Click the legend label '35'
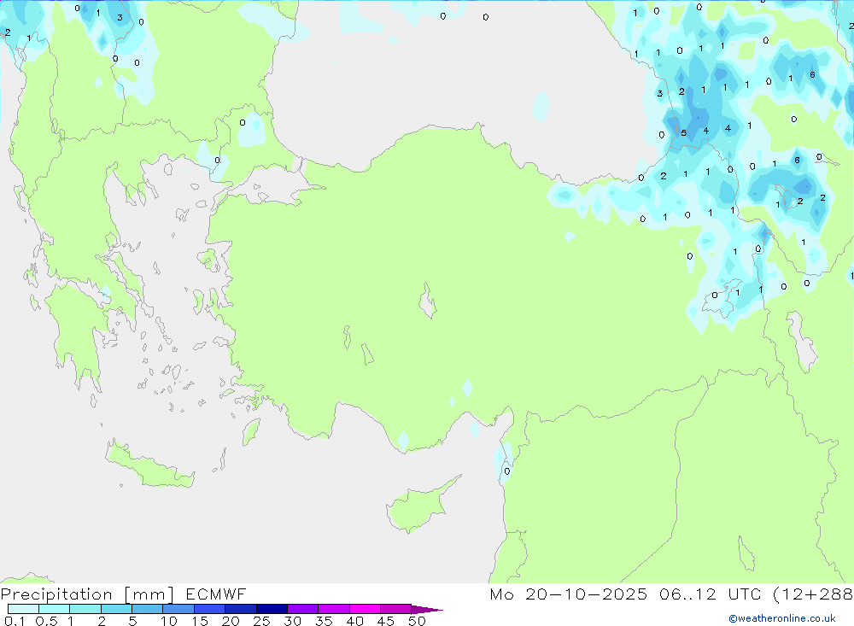Viewport: 854px width, 626px height. coord(324,621)
